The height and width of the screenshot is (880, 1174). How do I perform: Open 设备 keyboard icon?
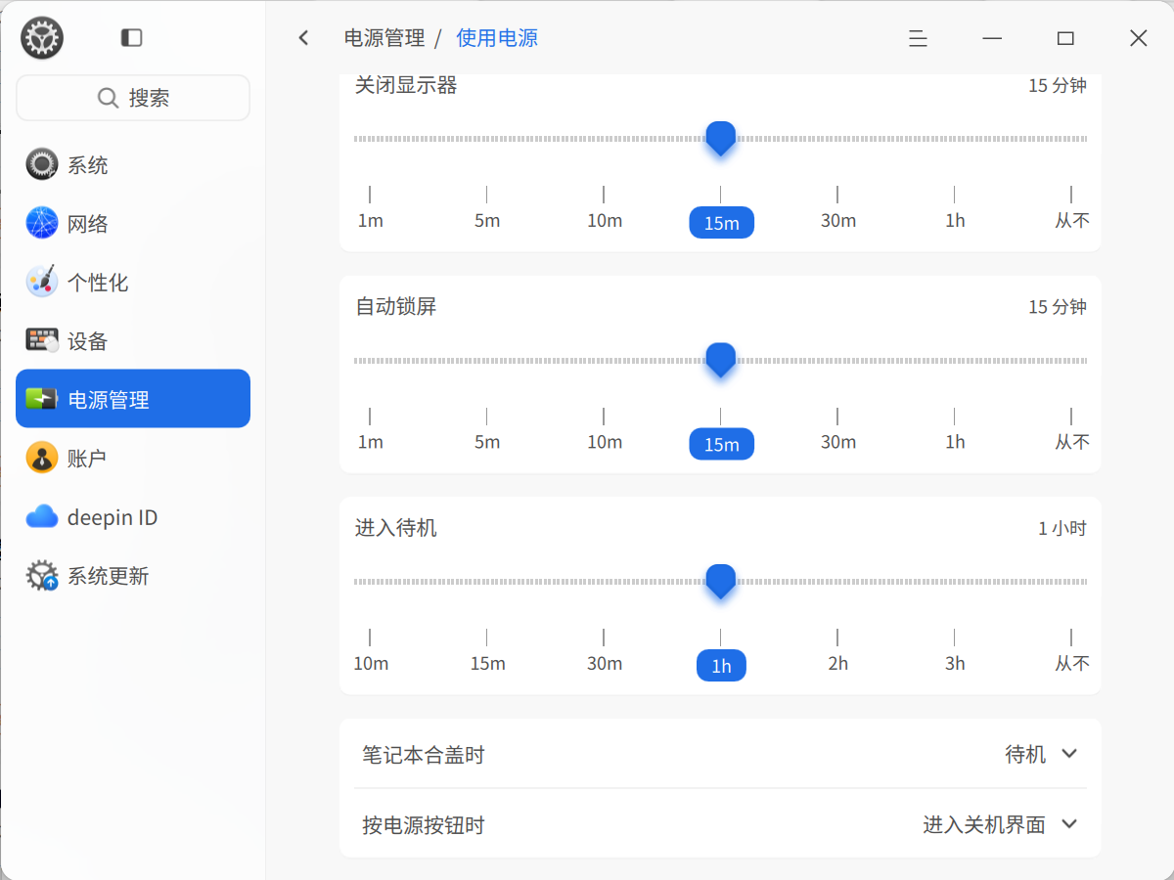pos(42,340)
